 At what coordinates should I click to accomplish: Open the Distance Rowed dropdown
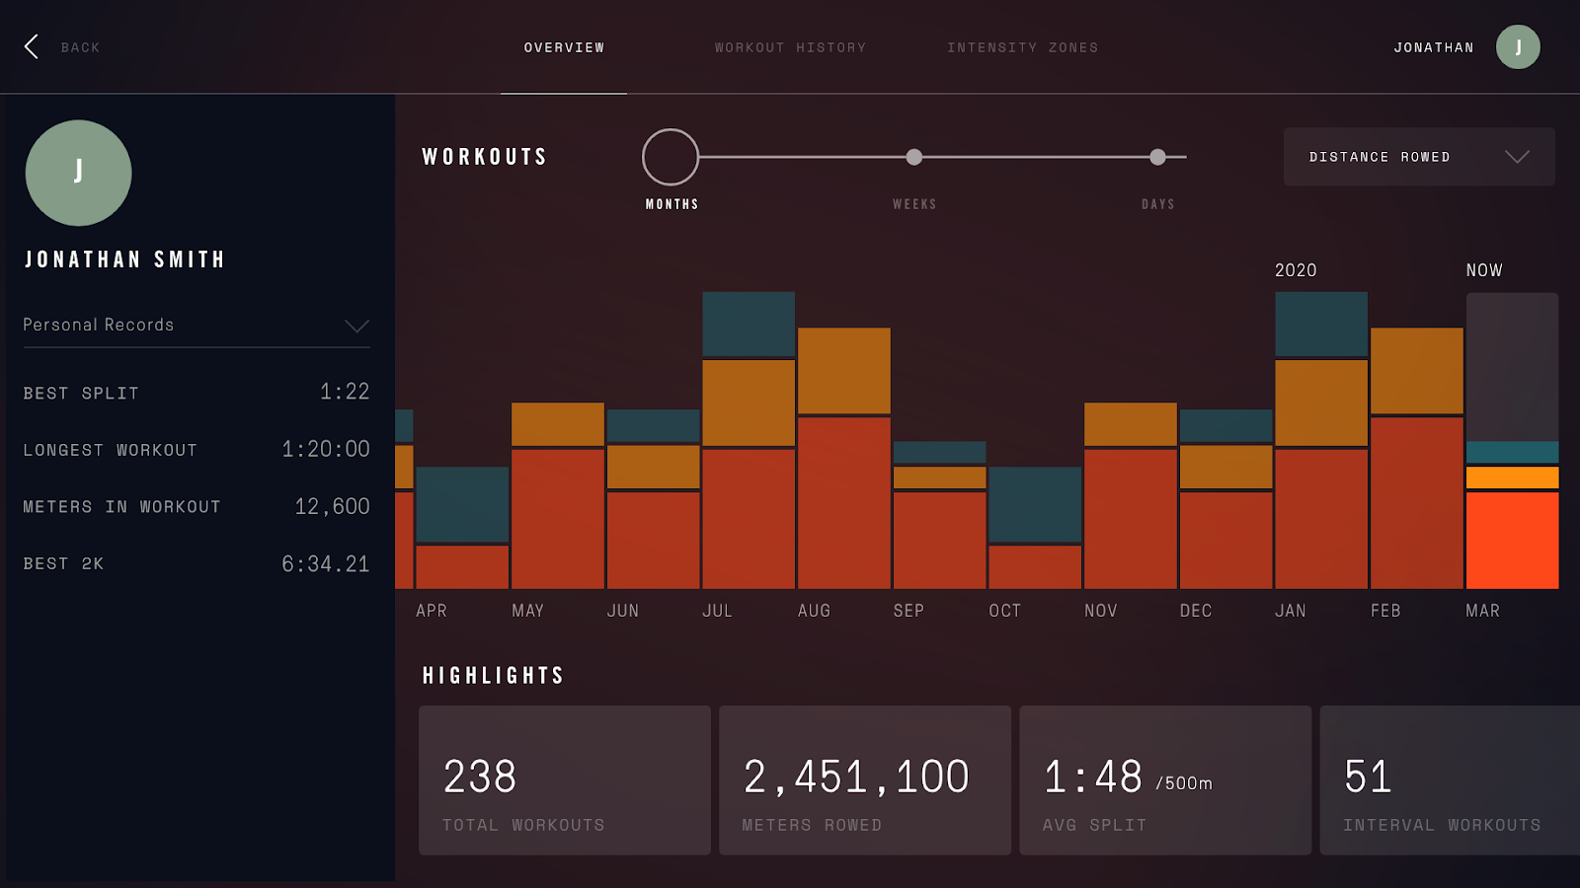[x=1419, y=157]
